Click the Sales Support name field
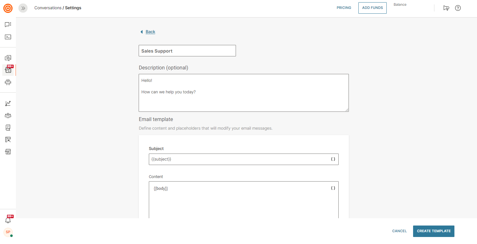 click(187, 51)
